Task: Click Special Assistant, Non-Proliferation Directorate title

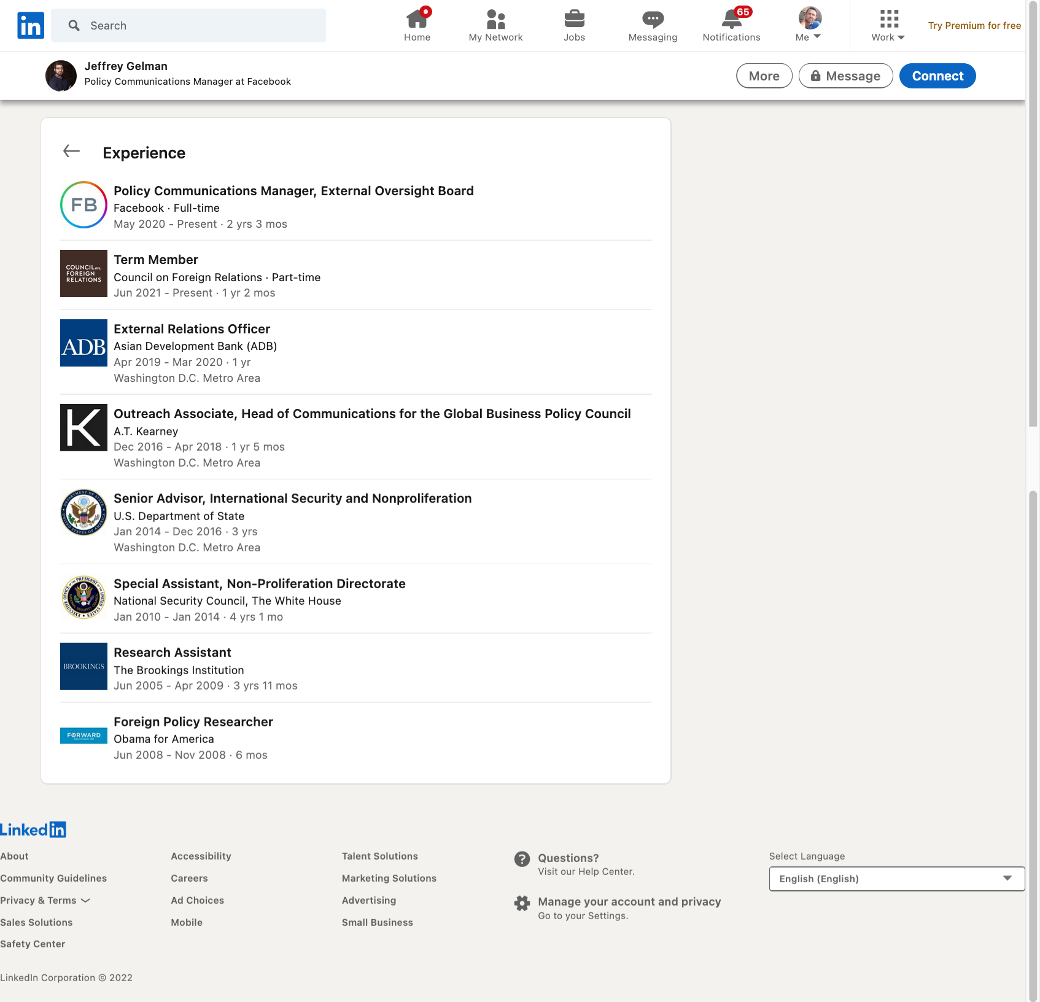Action: point(259,584)
